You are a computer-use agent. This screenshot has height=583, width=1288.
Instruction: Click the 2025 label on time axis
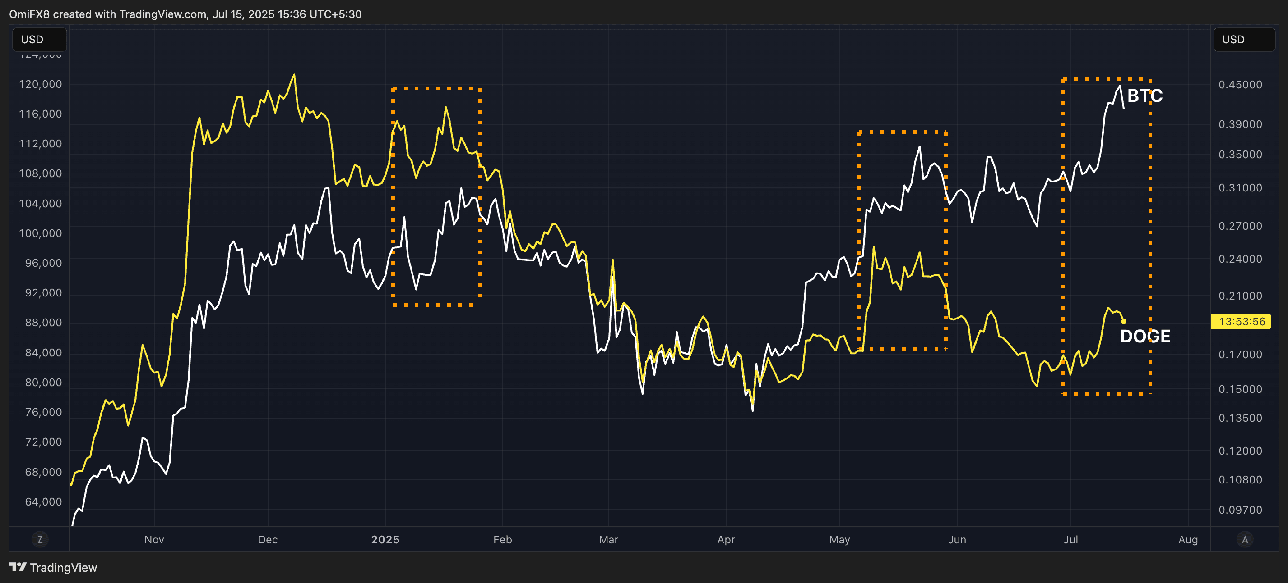click(x=385, y=540)
